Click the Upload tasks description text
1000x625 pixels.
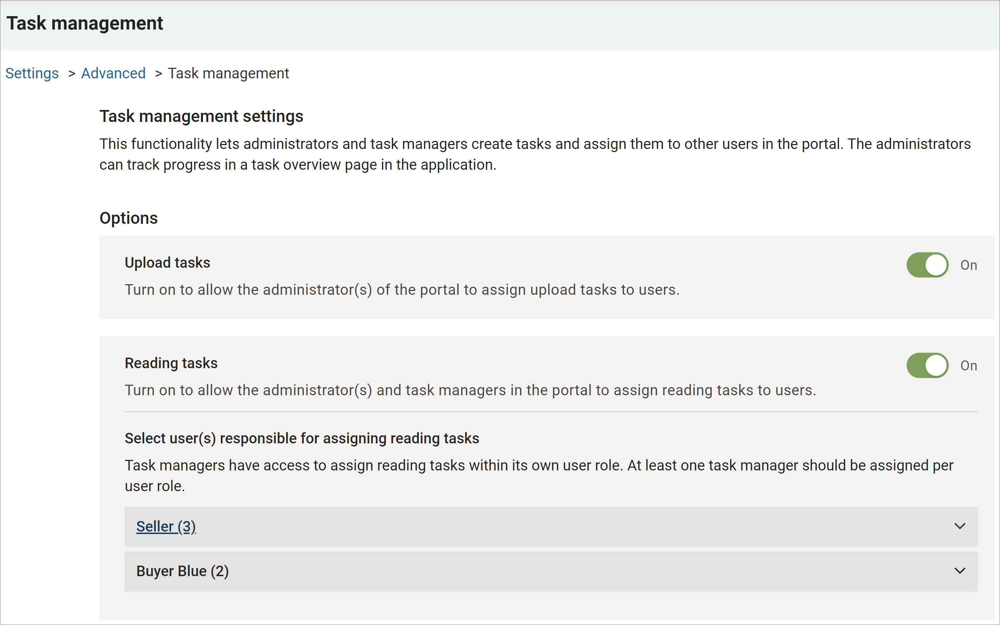point(402,290)
